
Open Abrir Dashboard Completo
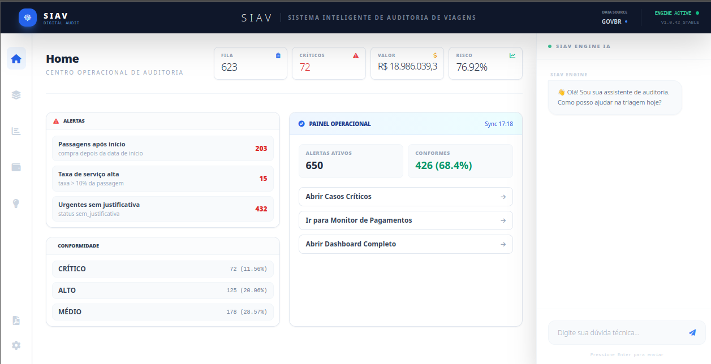pos(406,244)
